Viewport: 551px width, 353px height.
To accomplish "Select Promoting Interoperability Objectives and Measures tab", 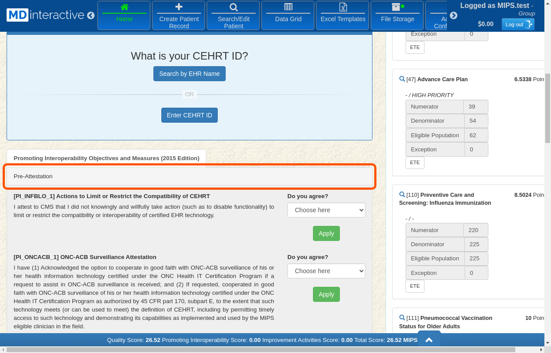I will [106, 158].
